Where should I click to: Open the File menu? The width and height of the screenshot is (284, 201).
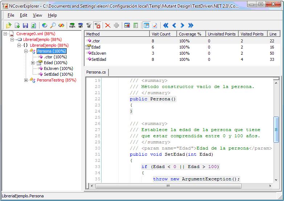[x=11, y=15]
